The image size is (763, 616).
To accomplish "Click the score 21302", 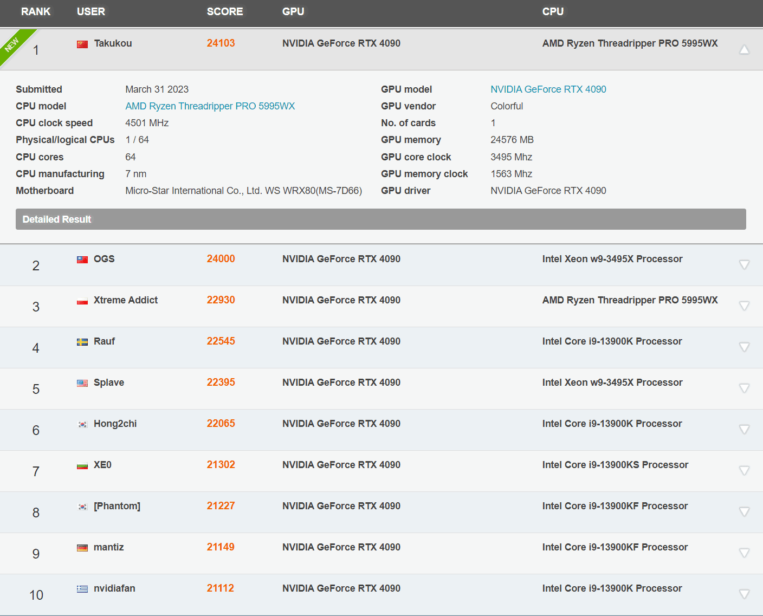I will [x=221, y=465].
